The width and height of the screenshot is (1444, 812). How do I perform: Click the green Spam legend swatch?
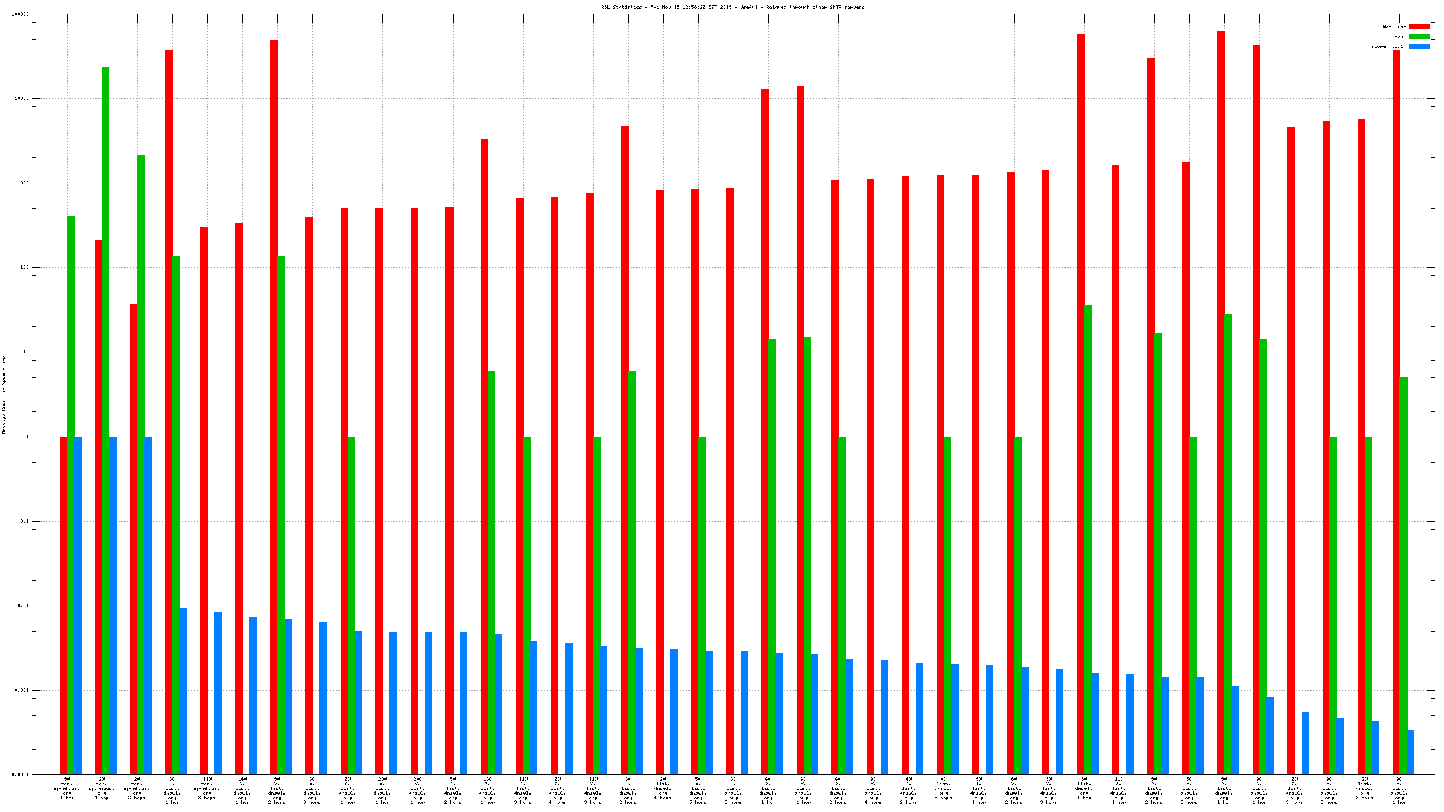click(1419, 36)
